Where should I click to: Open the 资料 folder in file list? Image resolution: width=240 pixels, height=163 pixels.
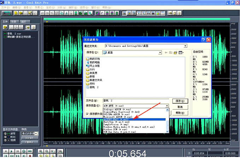pyautogui.click(x=90, y=84)
